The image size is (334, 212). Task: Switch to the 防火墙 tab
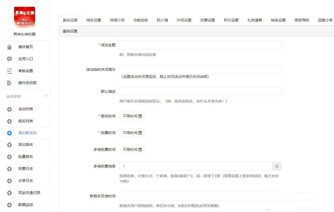point(162,20)
